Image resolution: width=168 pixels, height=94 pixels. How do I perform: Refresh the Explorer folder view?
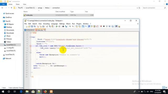click(139, 8)
